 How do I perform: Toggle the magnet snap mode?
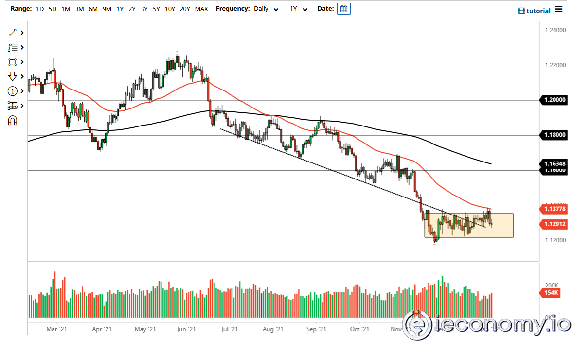(13, 120)
